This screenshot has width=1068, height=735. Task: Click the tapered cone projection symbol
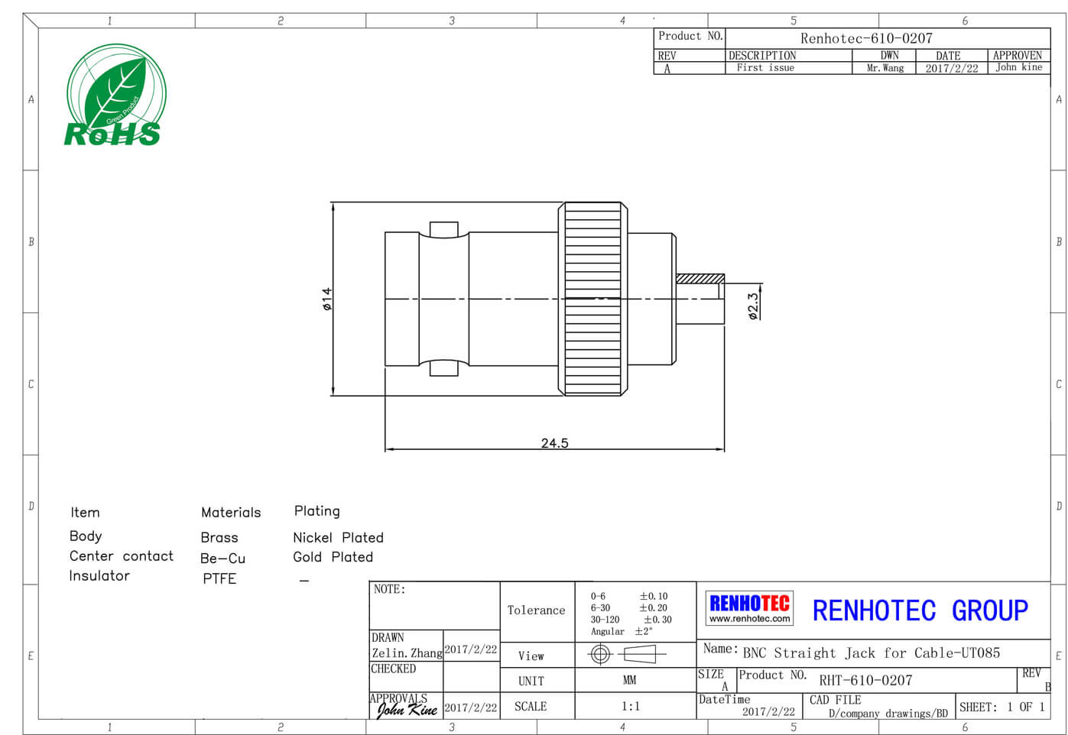coord(641,654)
